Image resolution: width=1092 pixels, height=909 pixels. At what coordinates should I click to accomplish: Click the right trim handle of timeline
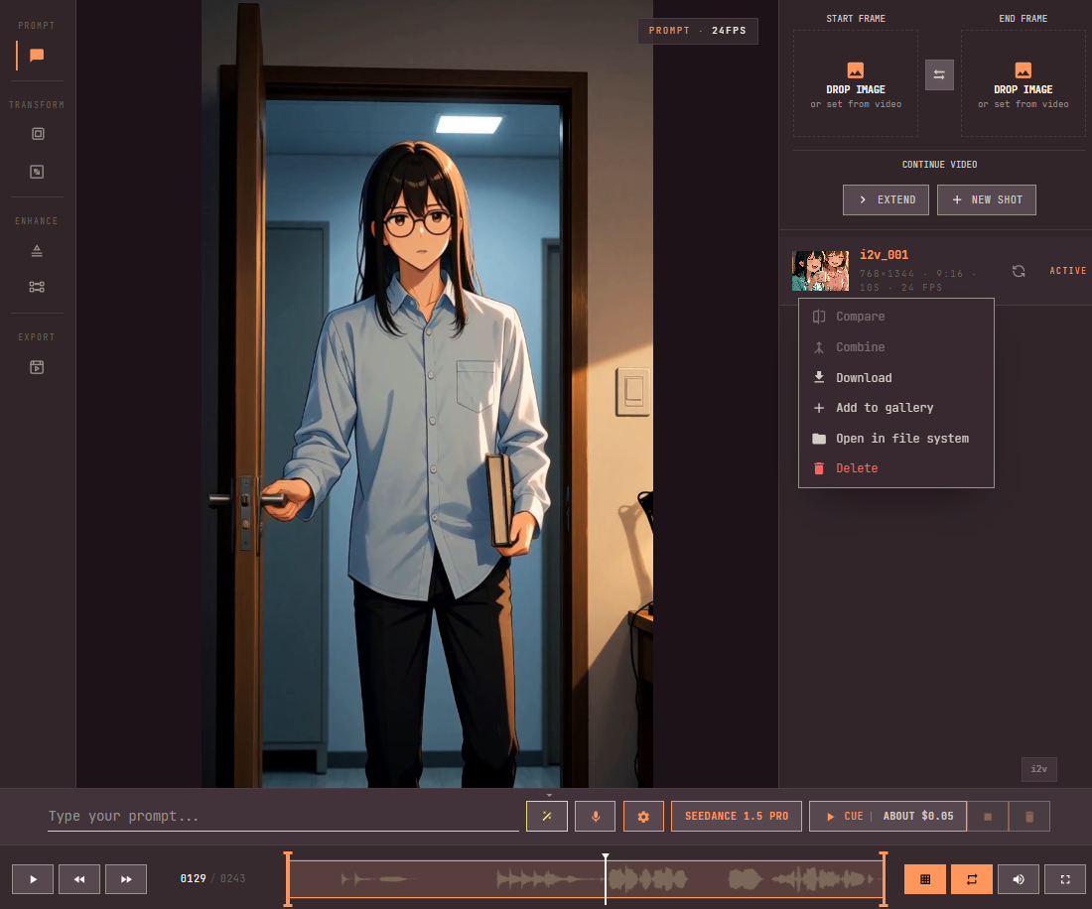[884, 878]
